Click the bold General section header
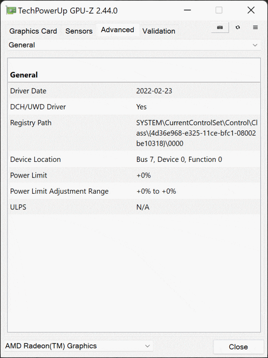This screenshot has height=358, width=268. pyautogui.click(x=24, y=75)
